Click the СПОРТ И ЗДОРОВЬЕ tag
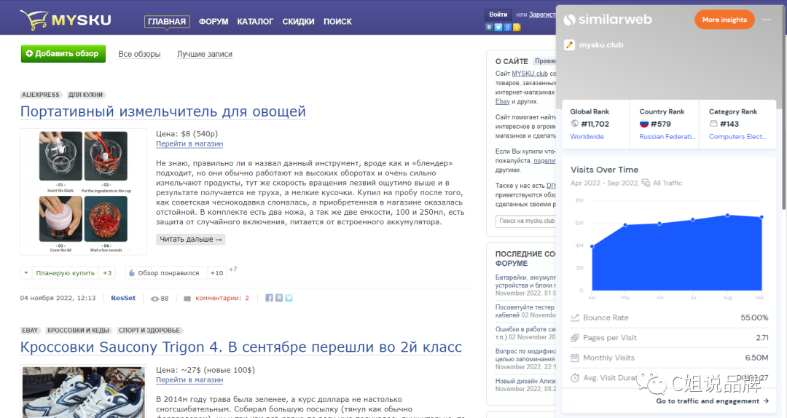This screenshot has height=418, width=787. point(149,330)
